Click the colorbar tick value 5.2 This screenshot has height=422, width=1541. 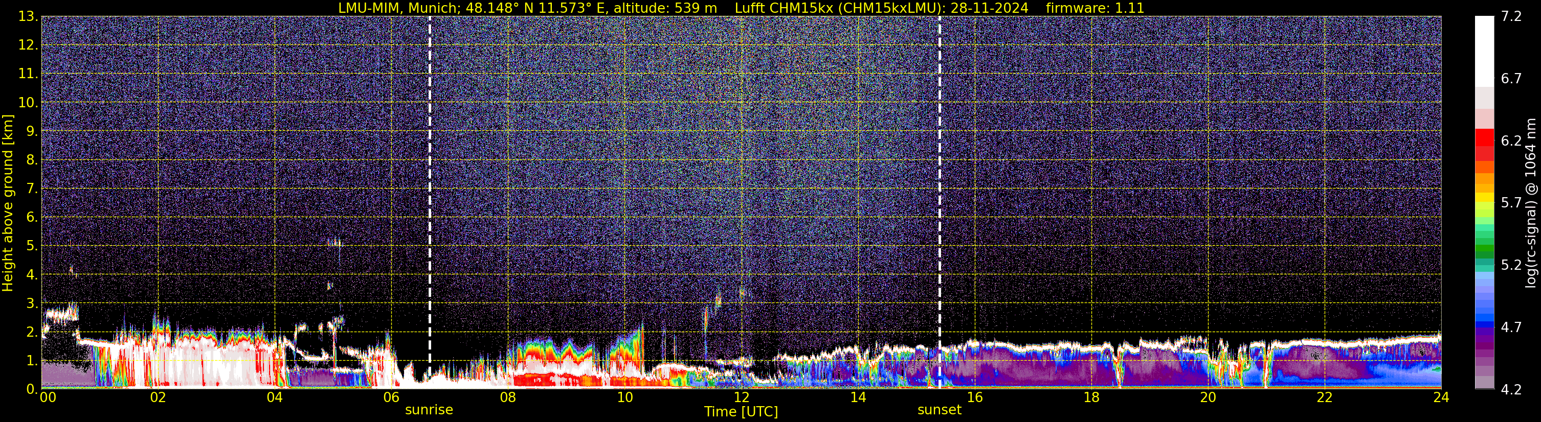[x=1511, y=265]
